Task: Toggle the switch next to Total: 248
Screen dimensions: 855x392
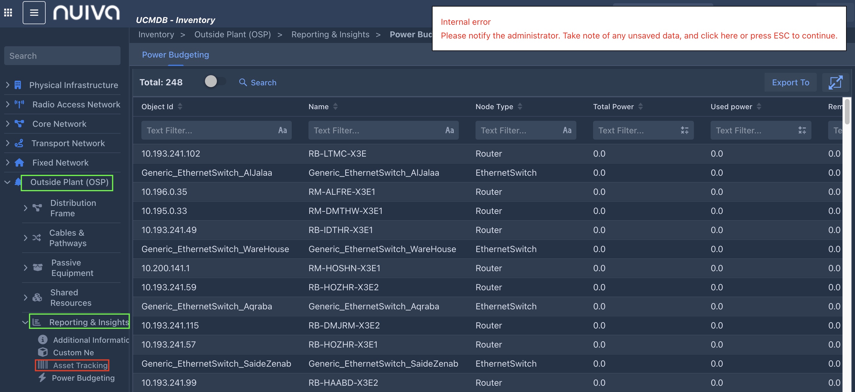Action: (x=215, y=81)
